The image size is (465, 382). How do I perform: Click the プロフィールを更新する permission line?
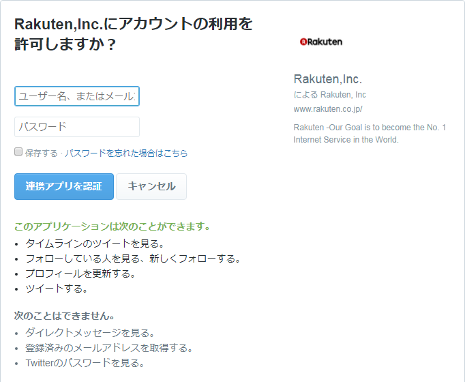point(80,274)
